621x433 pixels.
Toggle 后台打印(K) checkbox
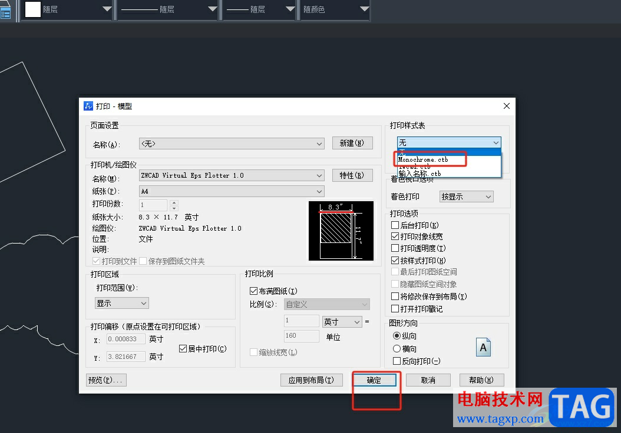pos(395,225)
